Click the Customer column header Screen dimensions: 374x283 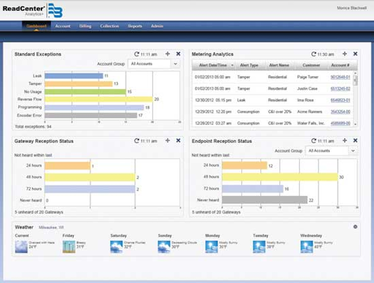coord(311,65)
